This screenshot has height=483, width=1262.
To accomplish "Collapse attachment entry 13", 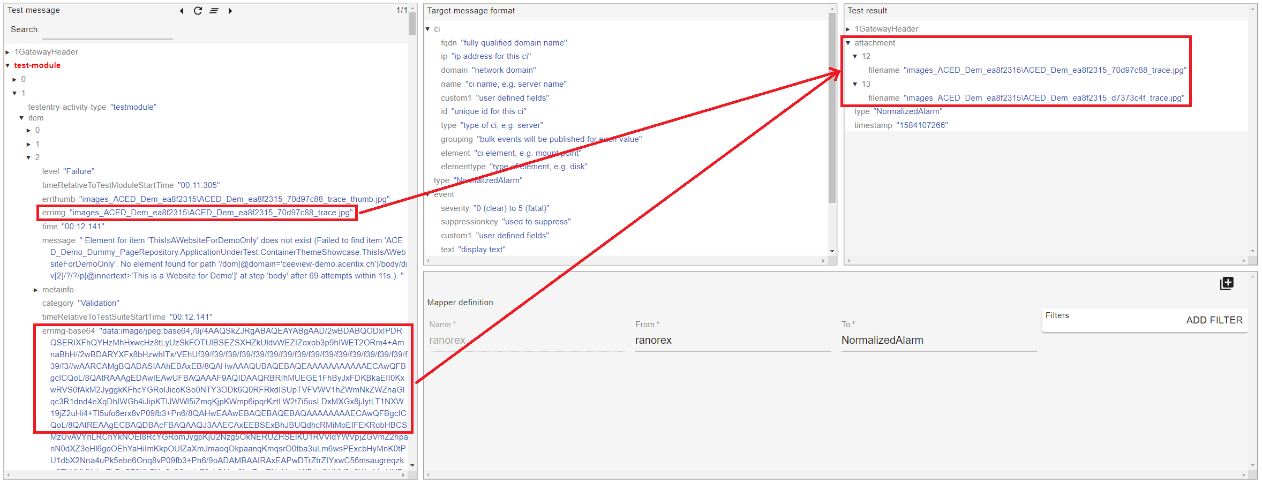I will coord(855,85).
